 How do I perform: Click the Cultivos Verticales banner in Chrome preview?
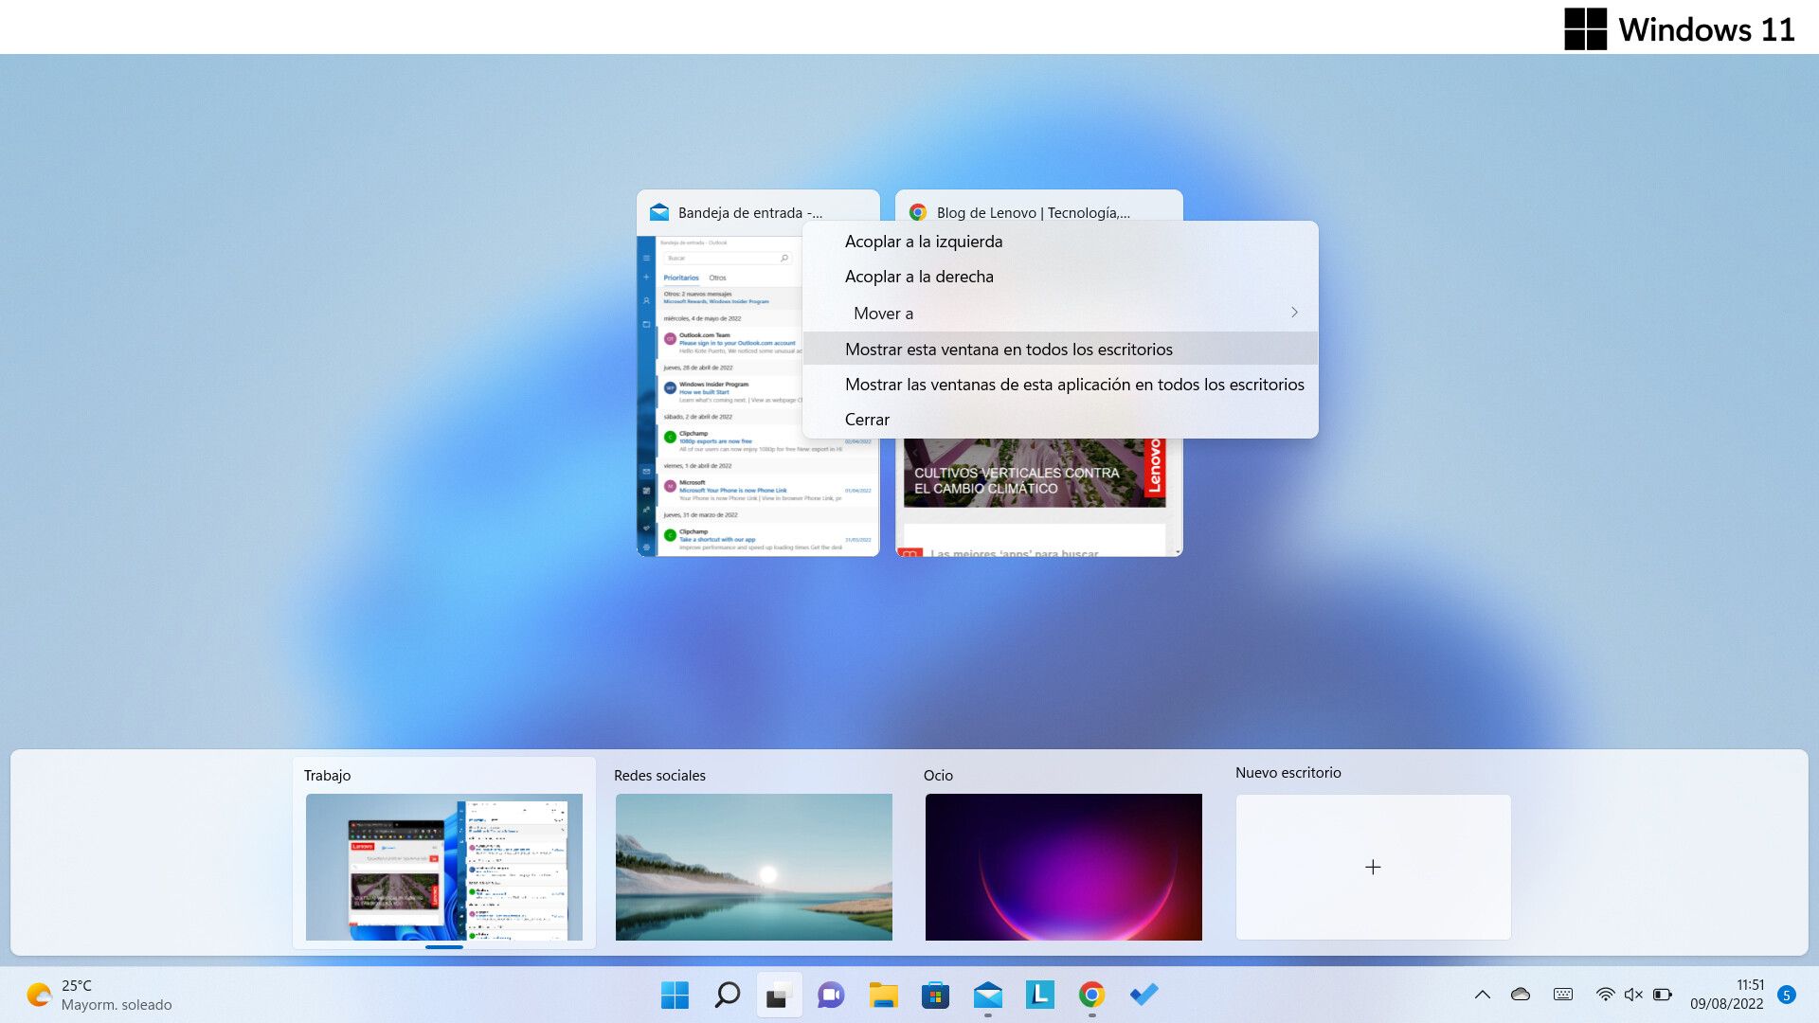pyautogui.click(x=1035, y=473)
